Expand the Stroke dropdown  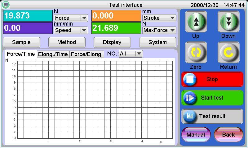(x=172, y=18)
